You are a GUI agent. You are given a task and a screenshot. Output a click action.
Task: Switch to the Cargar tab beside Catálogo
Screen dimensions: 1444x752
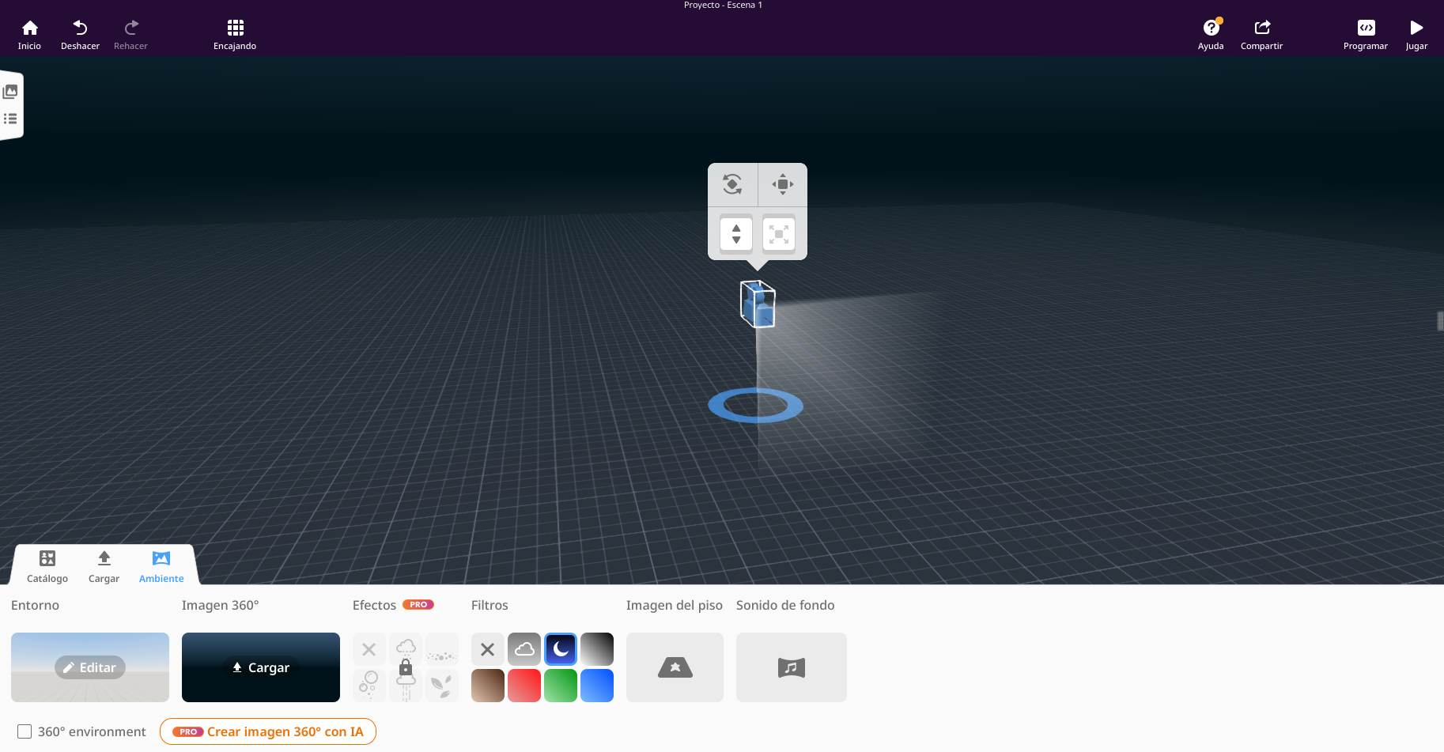coord(104,566)
